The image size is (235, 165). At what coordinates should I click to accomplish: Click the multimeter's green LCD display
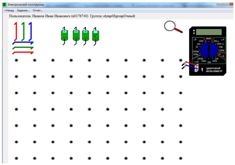pos(209,32)
